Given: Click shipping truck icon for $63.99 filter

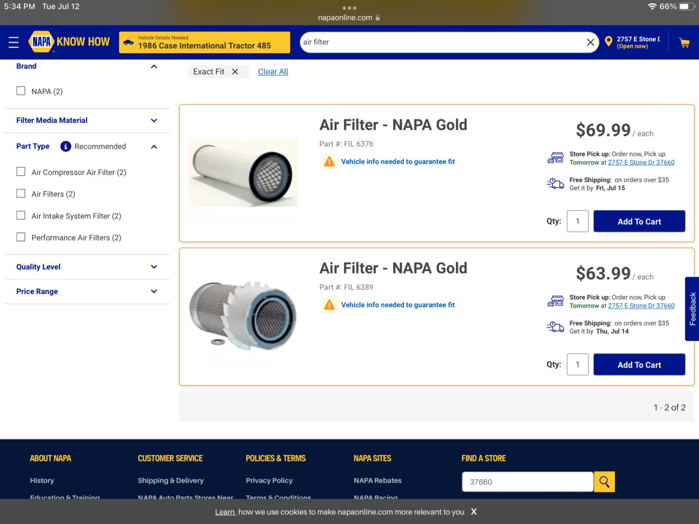Looking at the screenshot, I should point(555,327).
